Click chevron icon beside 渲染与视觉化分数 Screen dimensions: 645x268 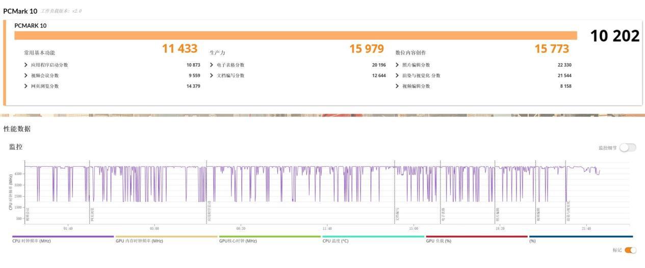pyautogui.click(x=397, y=75)
